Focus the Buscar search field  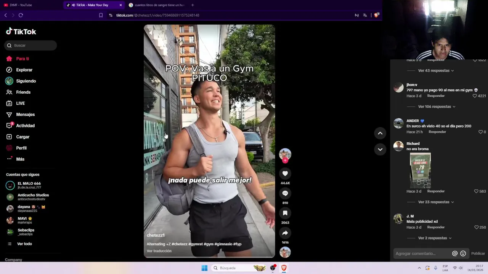pos(31,45)
